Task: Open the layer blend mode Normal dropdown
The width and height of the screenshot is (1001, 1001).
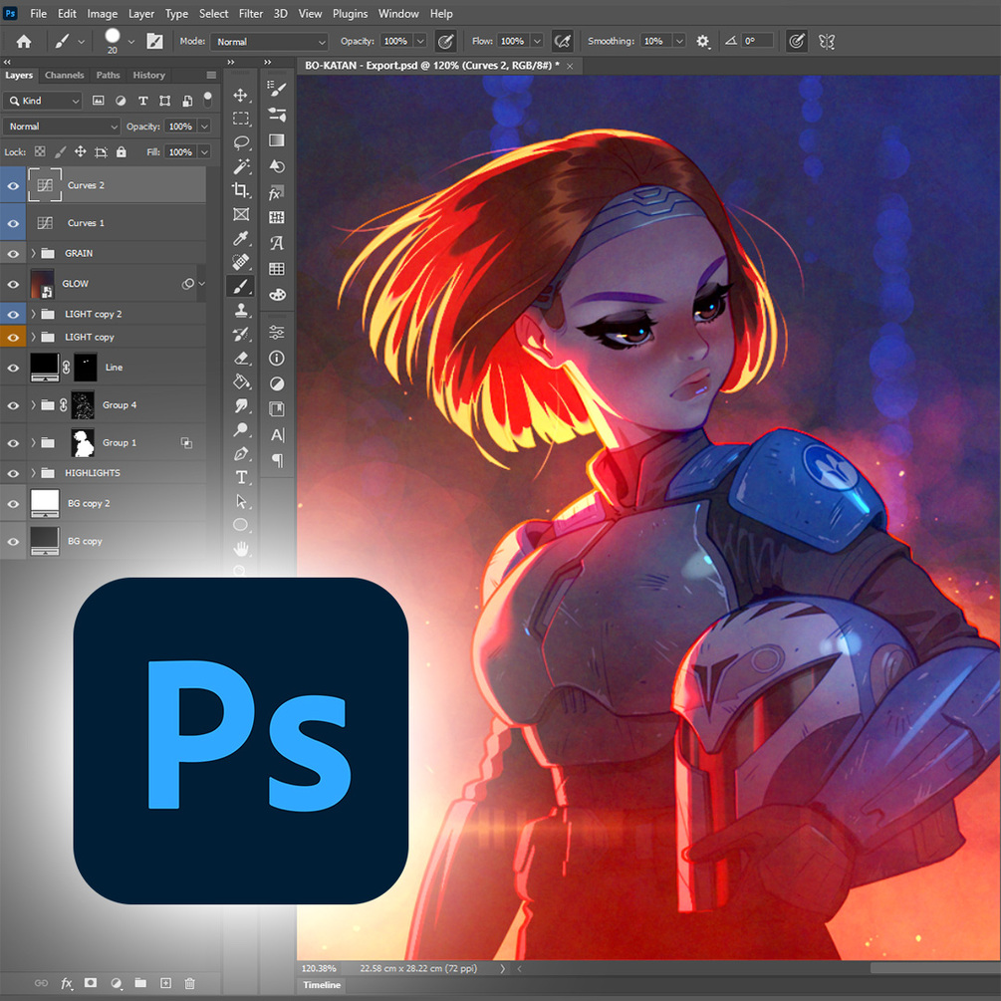Action: click(62, 126)
